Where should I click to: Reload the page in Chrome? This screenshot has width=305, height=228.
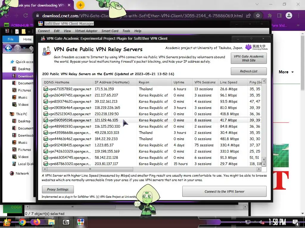click(26, 15)
